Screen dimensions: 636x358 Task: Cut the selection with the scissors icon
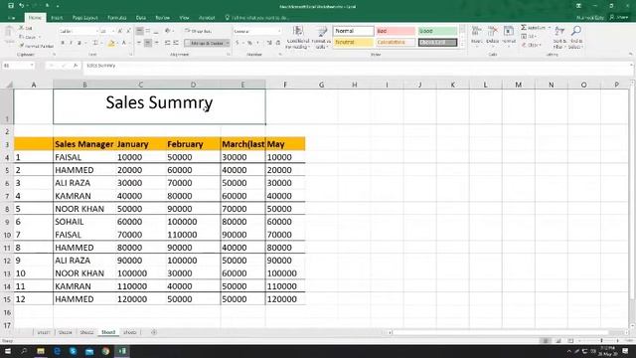pyautogui.click(x=22, y=28)
